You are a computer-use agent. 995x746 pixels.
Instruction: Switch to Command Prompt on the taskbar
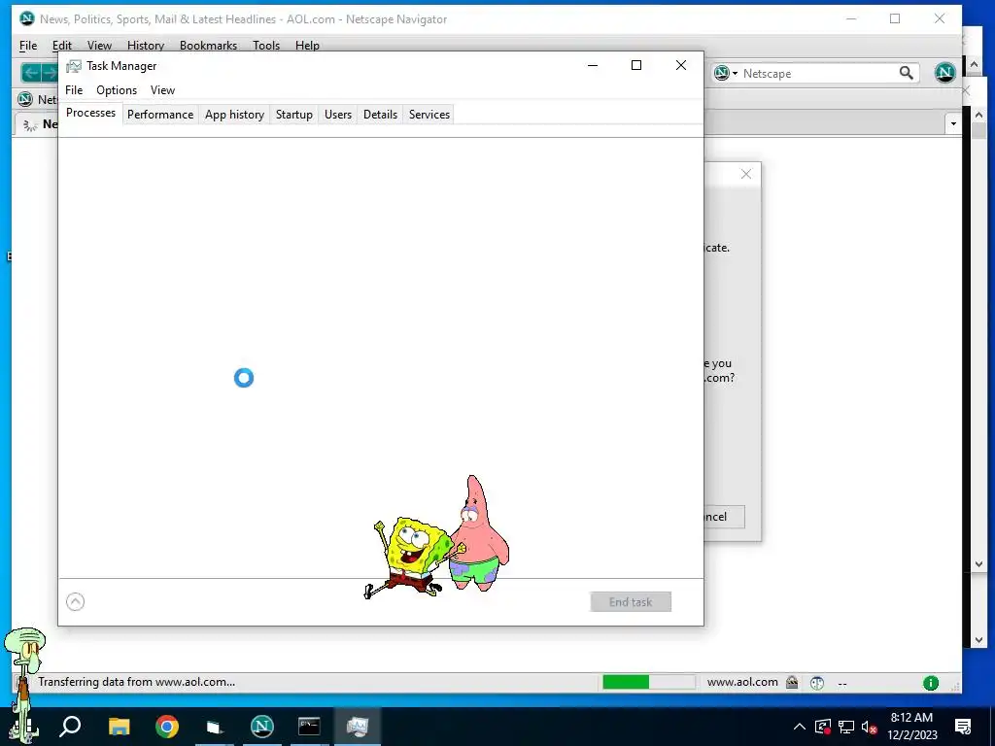pos(309,727)
